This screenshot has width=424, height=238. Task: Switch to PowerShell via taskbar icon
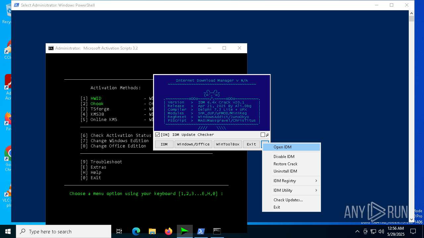[201, 231]
